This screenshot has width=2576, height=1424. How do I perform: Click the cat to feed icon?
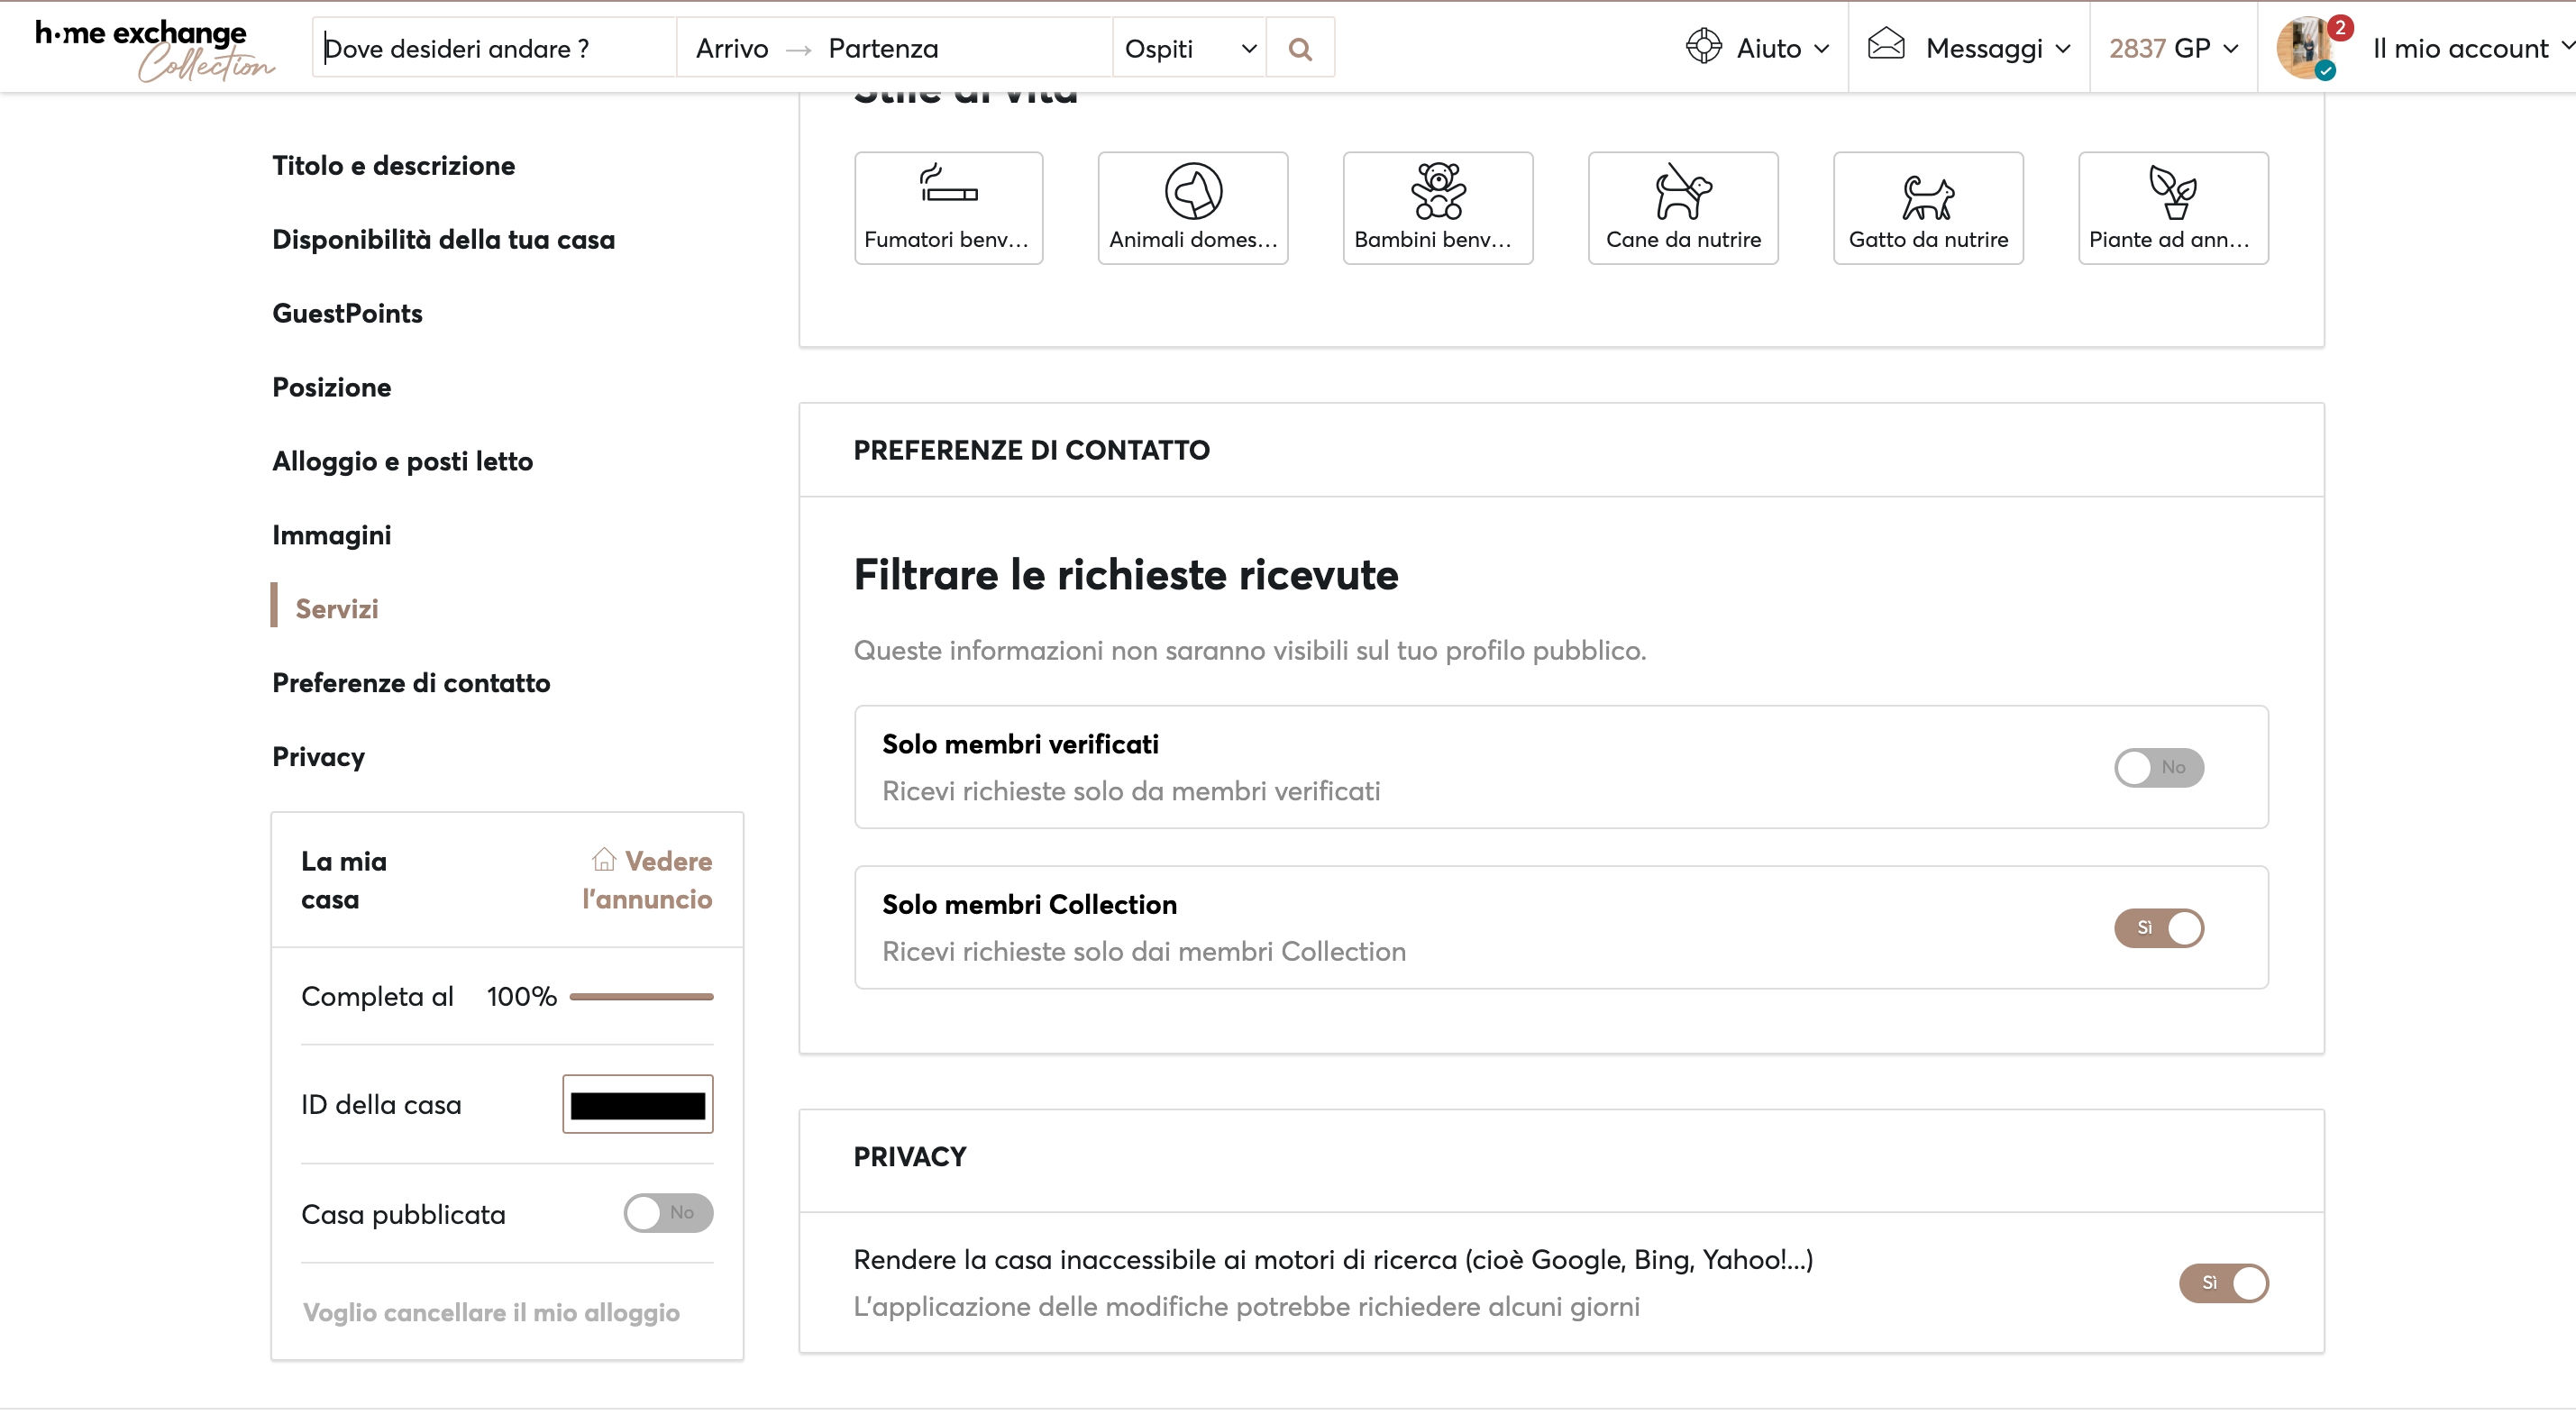tap(1927, 196)
